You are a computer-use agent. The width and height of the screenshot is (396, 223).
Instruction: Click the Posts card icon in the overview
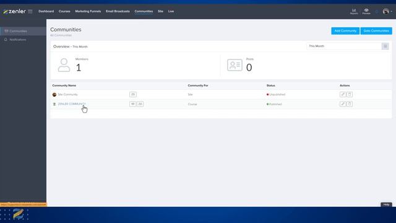[x=235, y=65]
